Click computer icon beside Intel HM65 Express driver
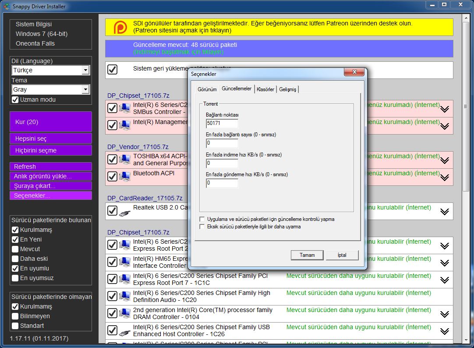The width and height of the screenshot is (474, 348). 124,262
